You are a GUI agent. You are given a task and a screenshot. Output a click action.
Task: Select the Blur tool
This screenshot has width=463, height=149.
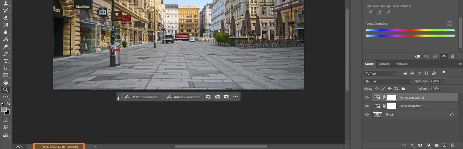(6, 32)
